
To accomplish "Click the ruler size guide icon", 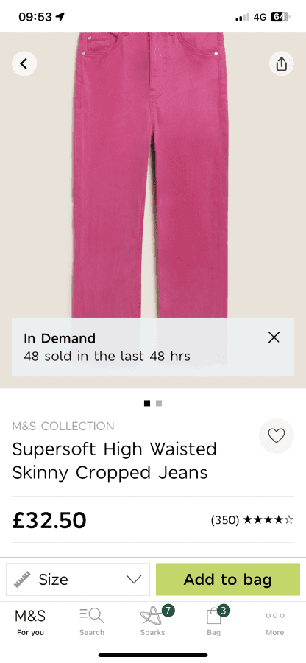I will [22, 579].
